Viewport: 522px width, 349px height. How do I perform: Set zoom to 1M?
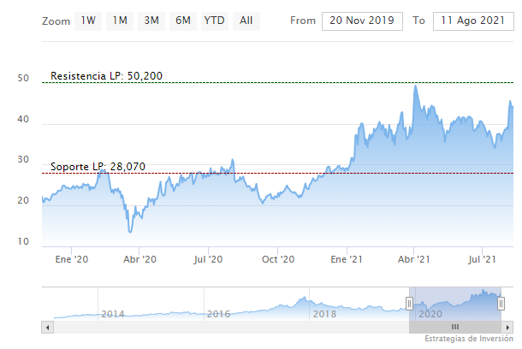(x=121, y=20)
